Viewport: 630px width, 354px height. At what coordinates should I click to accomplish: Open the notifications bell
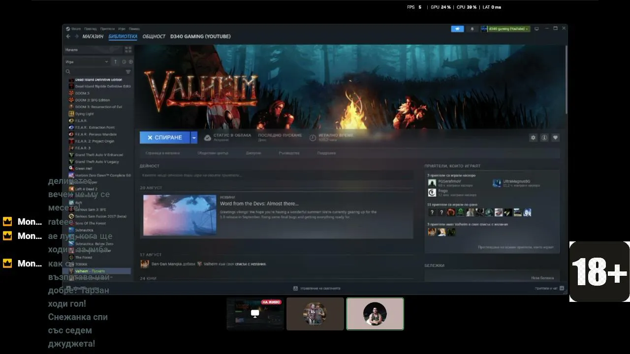tap(472, 29)
